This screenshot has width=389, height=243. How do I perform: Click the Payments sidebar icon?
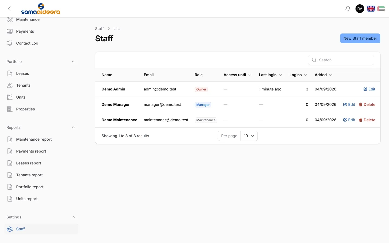[x=10, y=31]
